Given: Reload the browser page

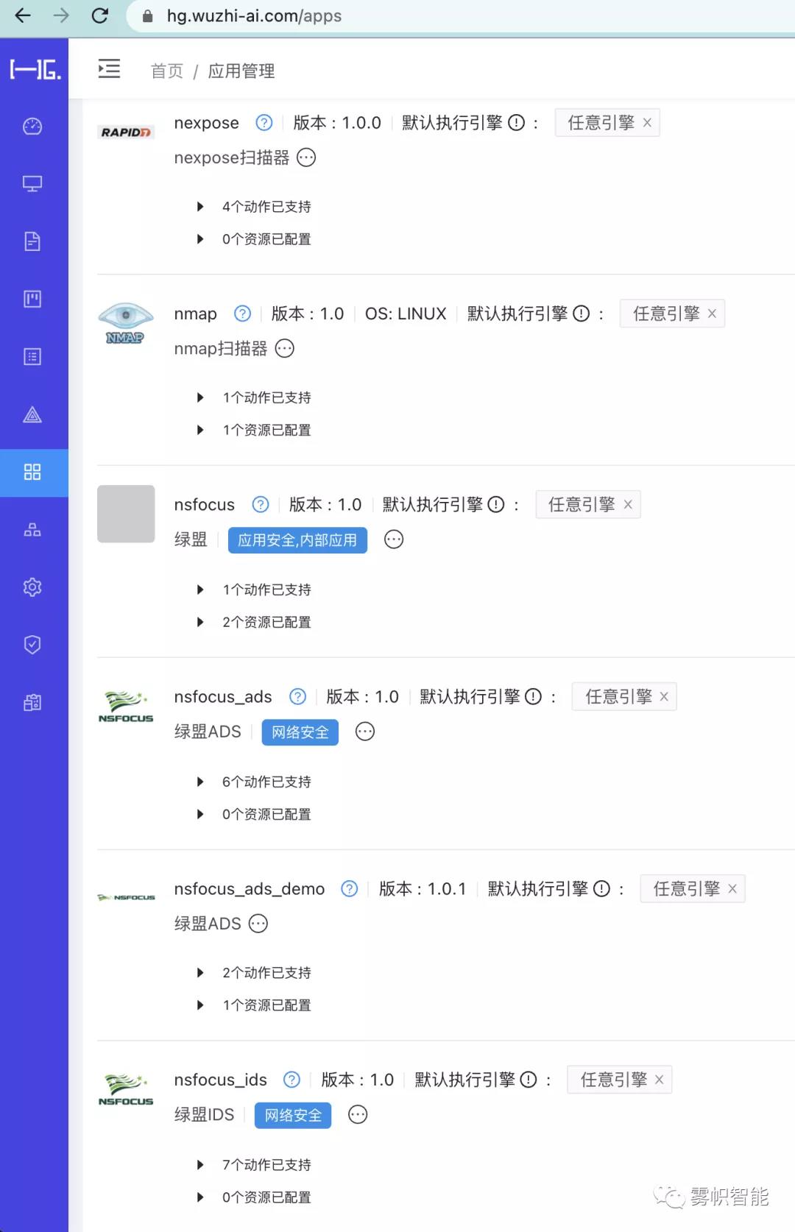Looking at the screenshot, I should [100, 15].
